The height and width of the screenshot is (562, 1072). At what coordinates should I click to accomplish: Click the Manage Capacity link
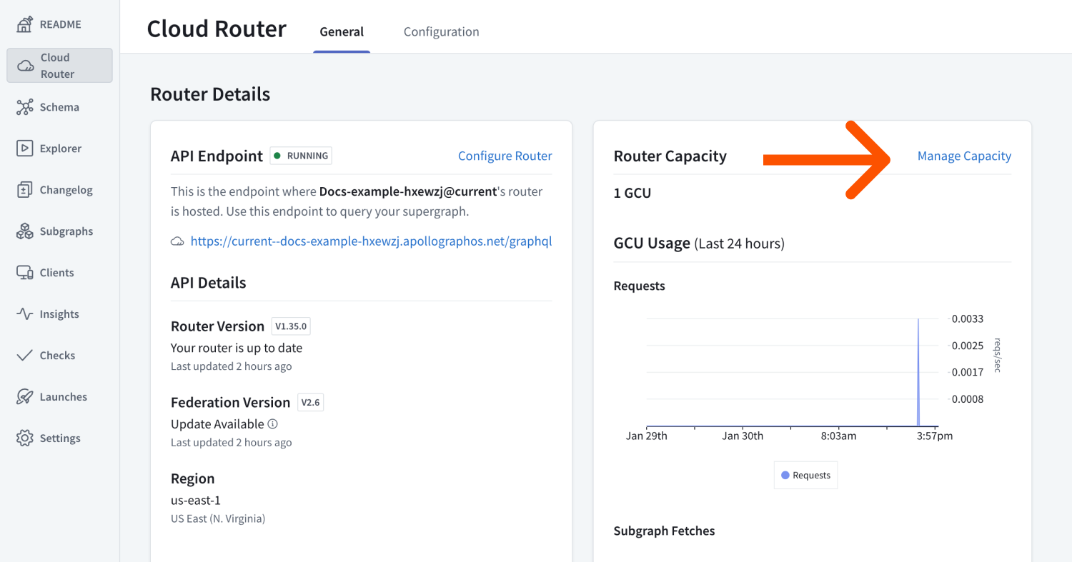964,156
